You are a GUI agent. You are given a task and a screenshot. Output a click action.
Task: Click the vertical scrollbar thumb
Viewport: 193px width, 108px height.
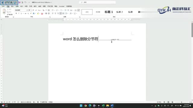pos(192,30)
